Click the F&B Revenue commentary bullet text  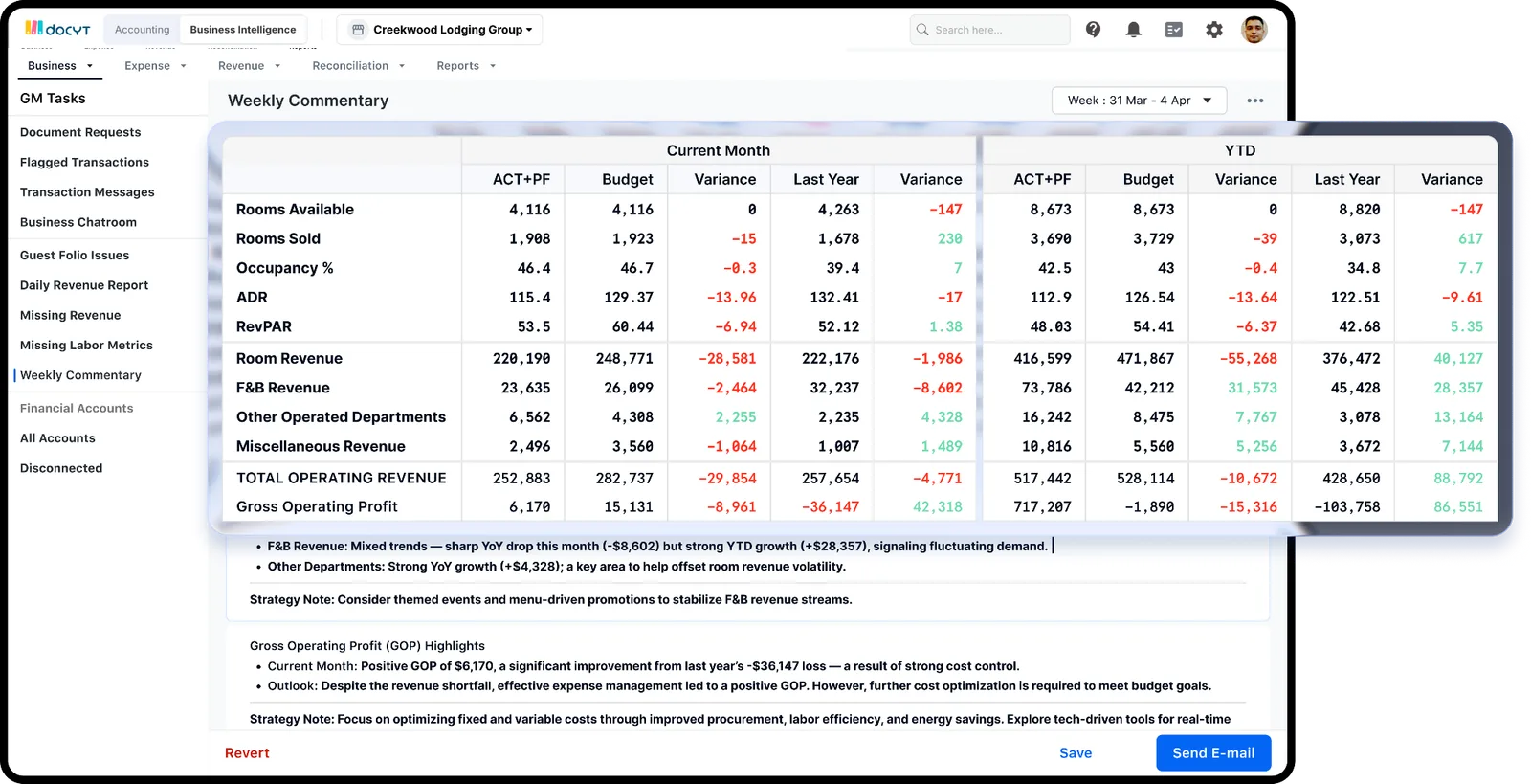pyautogui.click(x=657, y=547)
